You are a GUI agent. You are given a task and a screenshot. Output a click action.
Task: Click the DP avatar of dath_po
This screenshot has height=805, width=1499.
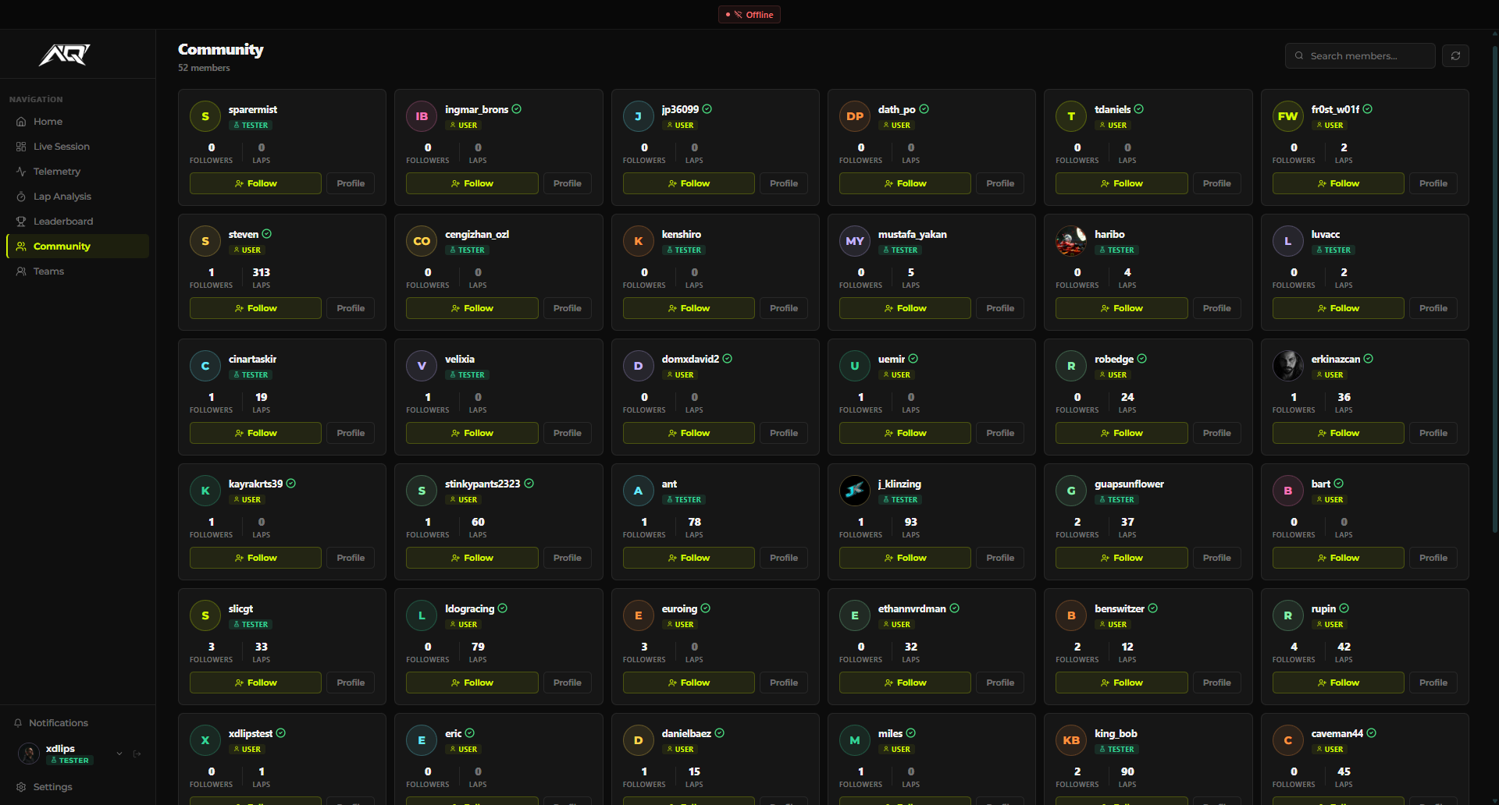(855, 116)
